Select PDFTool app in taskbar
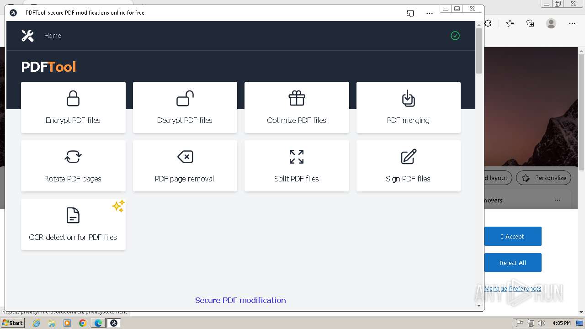 tap(114, 323)
